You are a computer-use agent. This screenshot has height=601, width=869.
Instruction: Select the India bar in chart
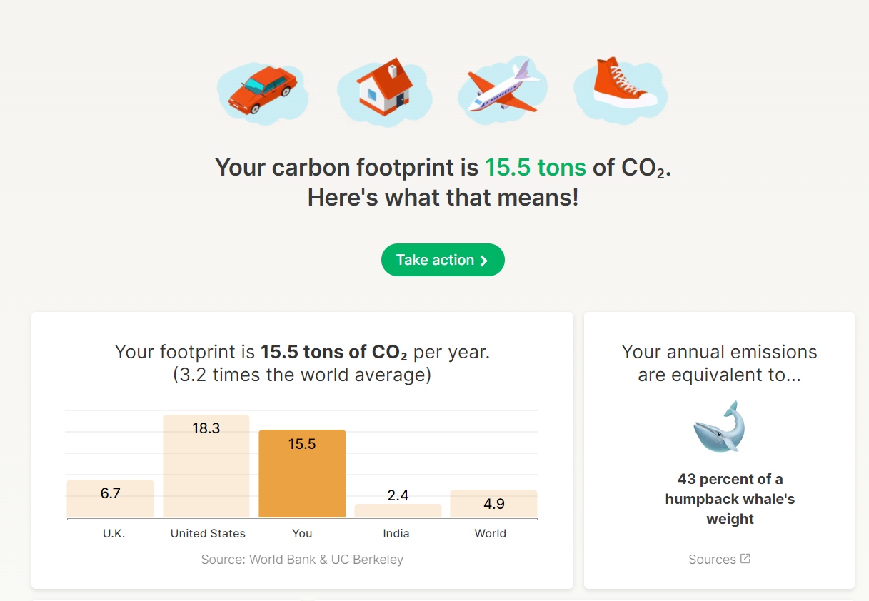point(398,510)
